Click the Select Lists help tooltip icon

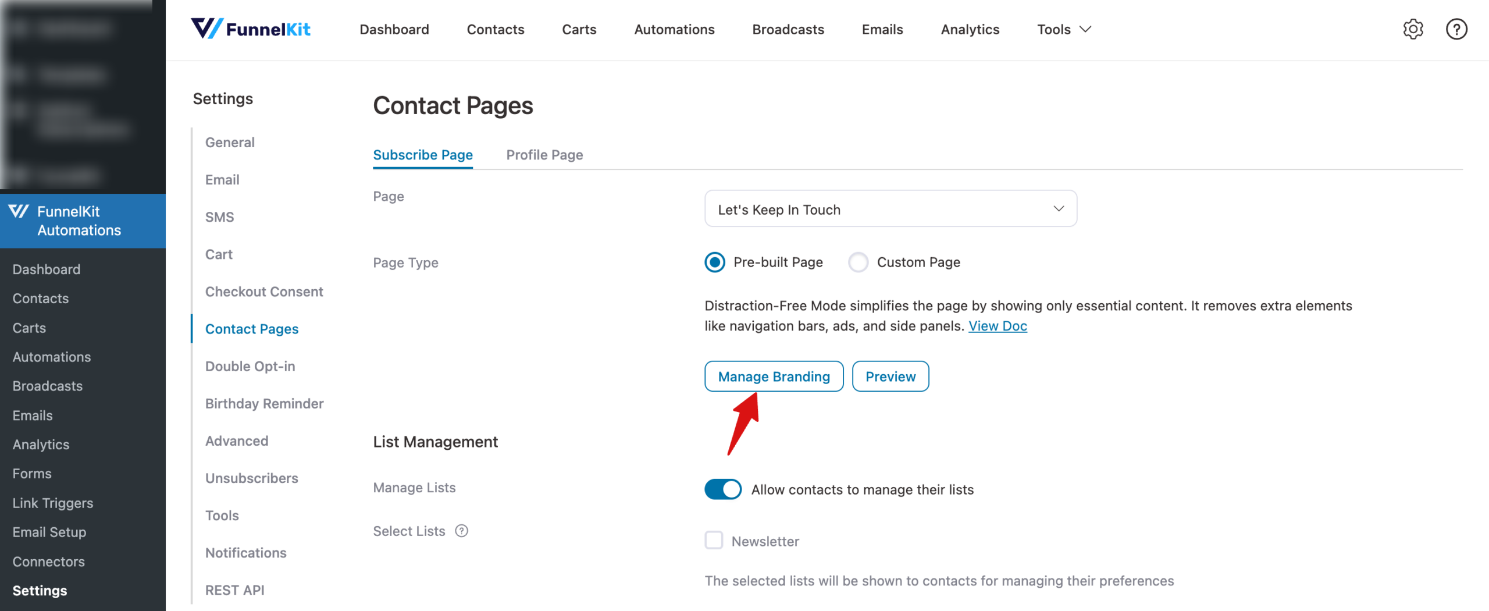point(461,531)
